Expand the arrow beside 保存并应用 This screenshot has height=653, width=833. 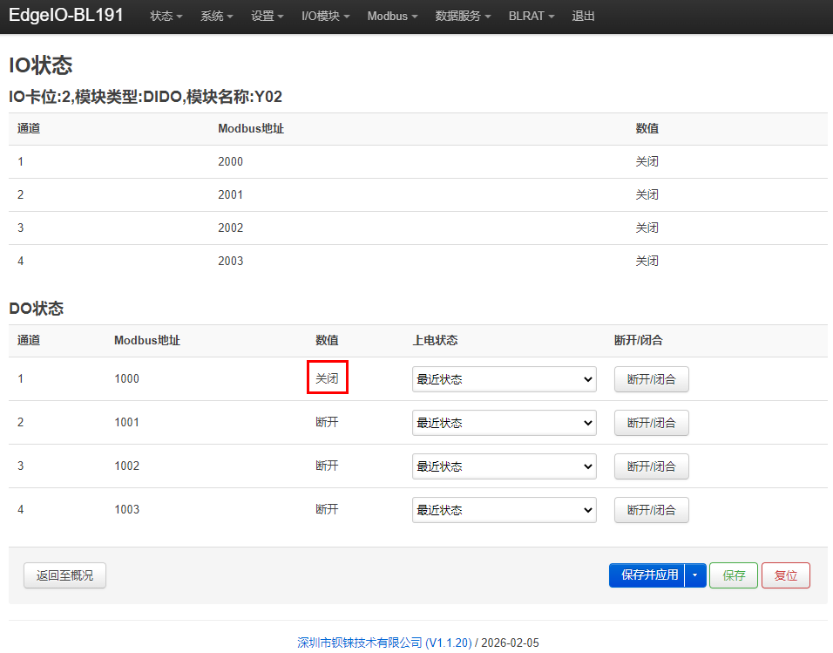pyautogui.click(x=695, y=575)
